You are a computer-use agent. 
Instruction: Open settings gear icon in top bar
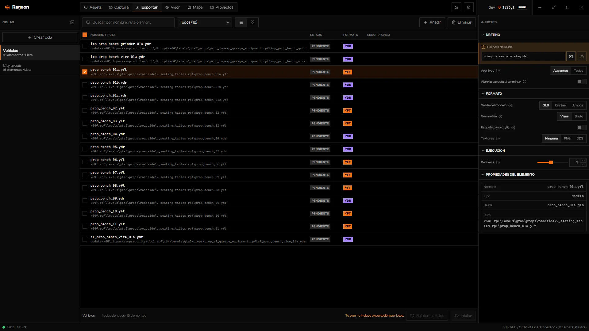(469, 7)
